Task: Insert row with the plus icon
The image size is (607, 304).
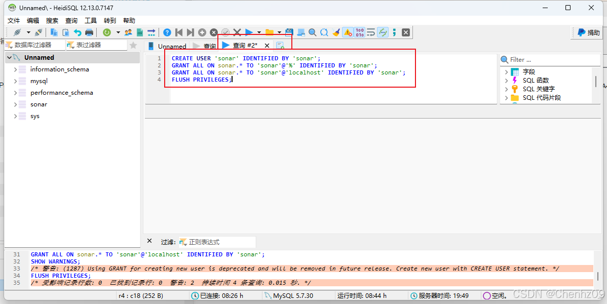Action: pos(202,32)
